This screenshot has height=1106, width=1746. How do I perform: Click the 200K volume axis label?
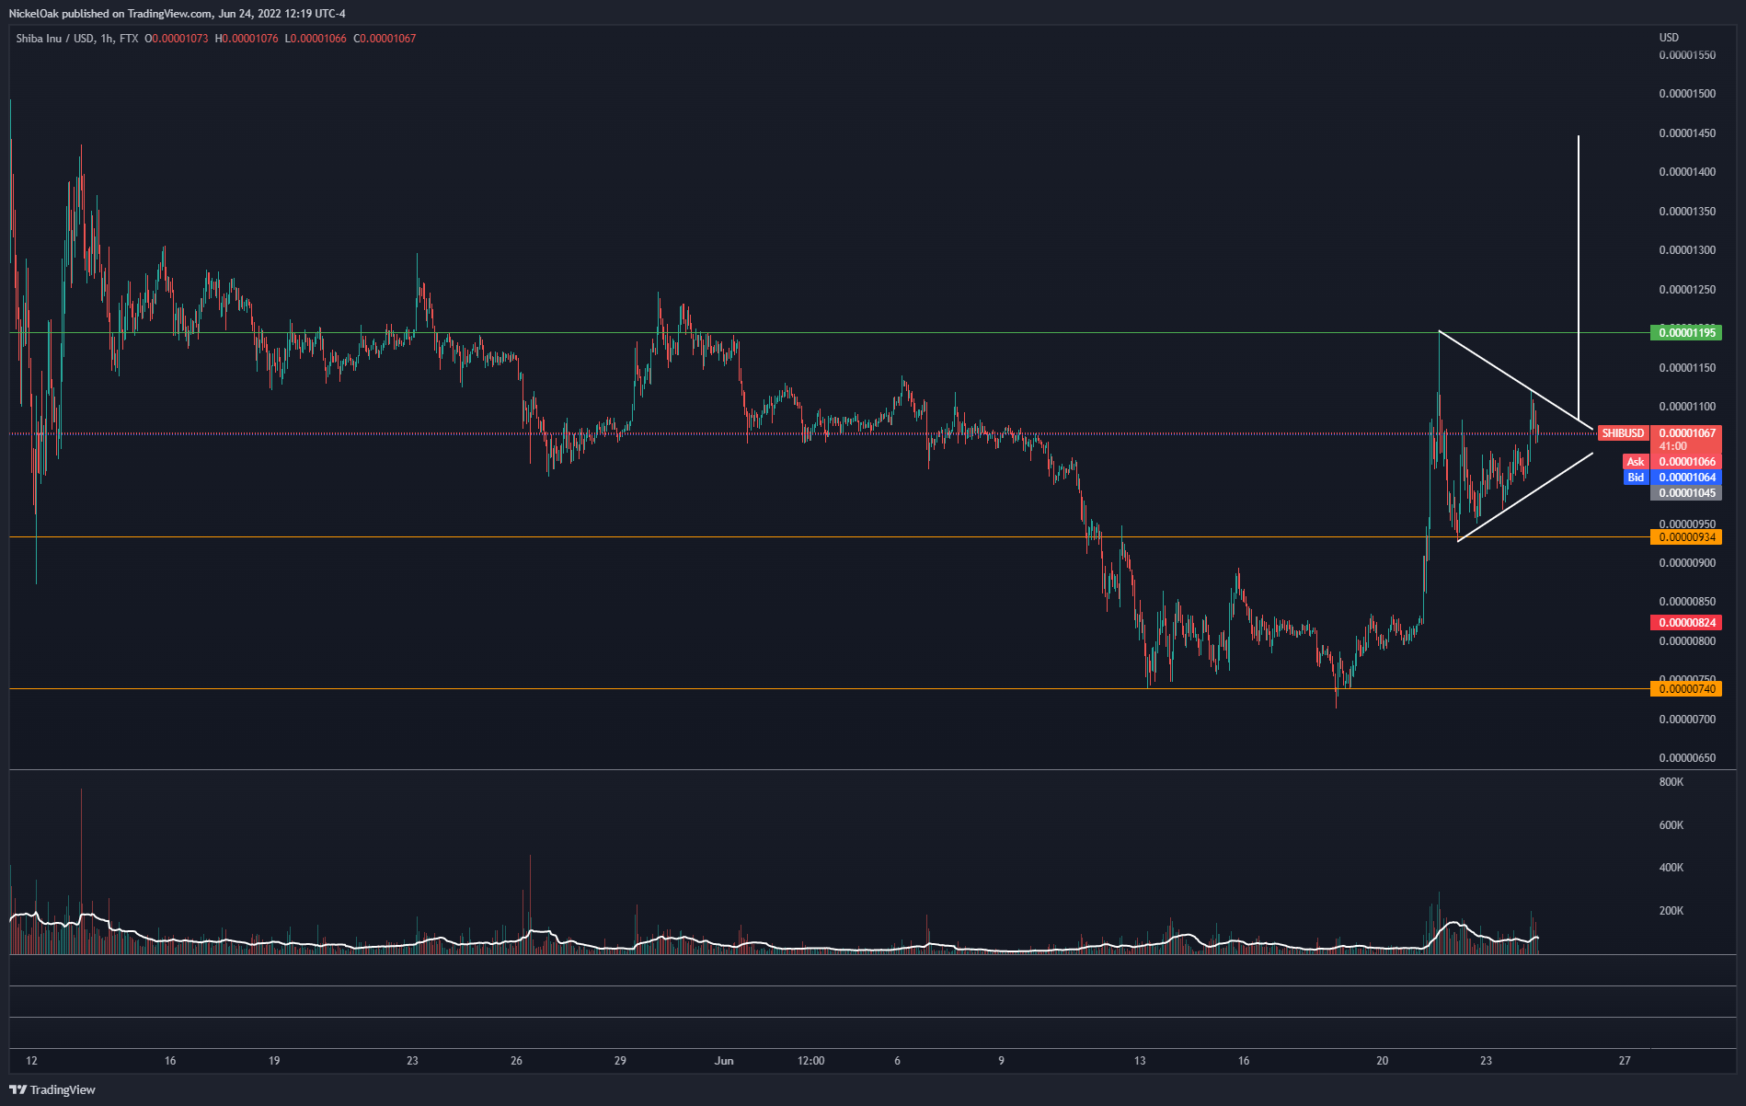click(x=1671, y=911)
